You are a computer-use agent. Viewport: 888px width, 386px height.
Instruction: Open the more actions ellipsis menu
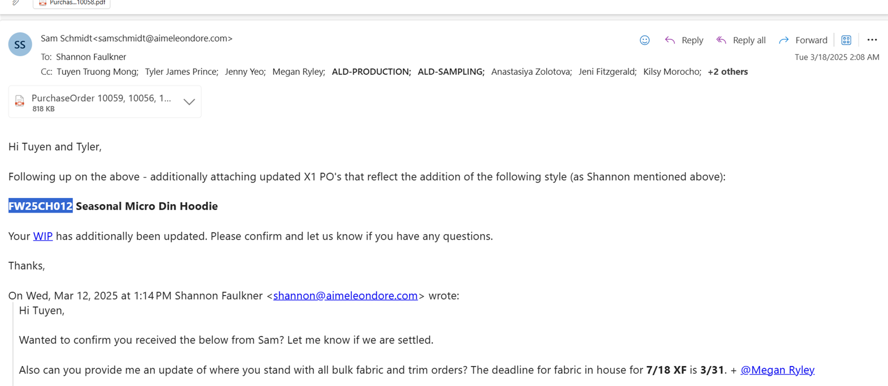pyautogui.click(x=872, y=40)
